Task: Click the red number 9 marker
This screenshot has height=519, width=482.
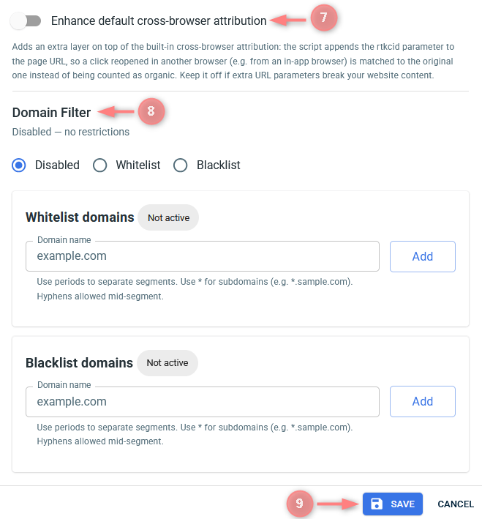Action: coord(299,504)
